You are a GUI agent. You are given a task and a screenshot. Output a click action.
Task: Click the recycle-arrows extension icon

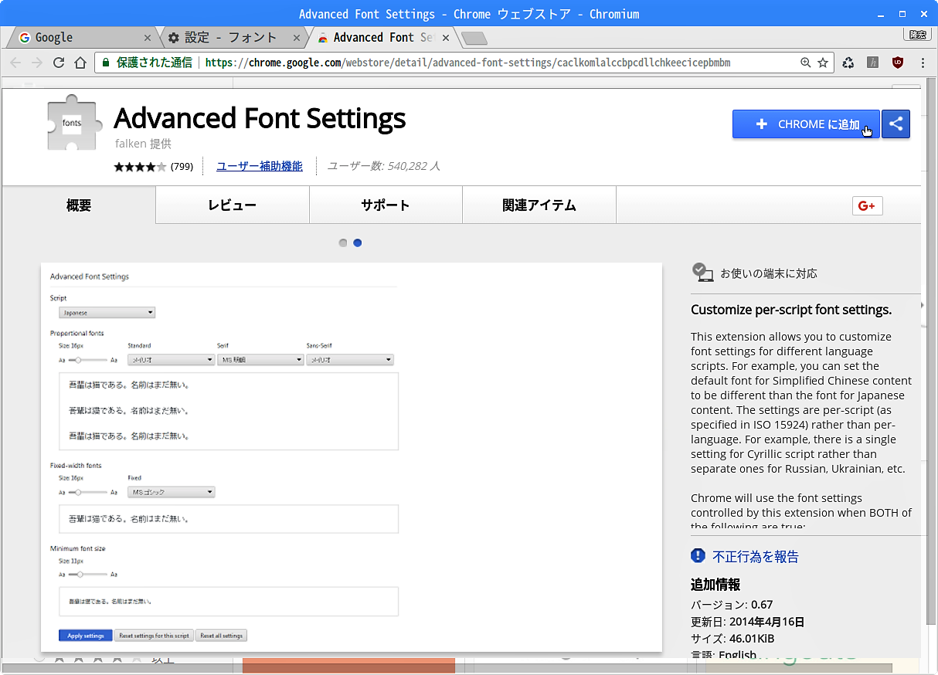848,63
